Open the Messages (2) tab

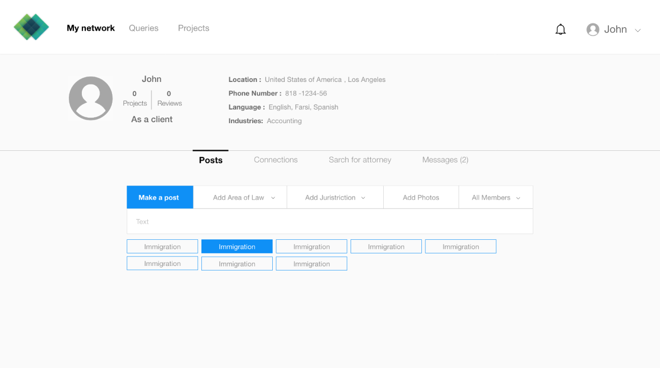[446, 160]
